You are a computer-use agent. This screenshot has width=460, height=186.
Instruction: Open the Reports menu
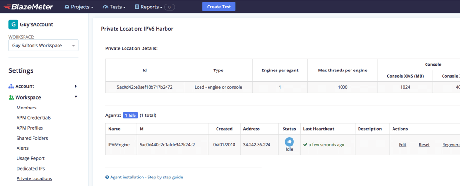[x=149, y=7]
